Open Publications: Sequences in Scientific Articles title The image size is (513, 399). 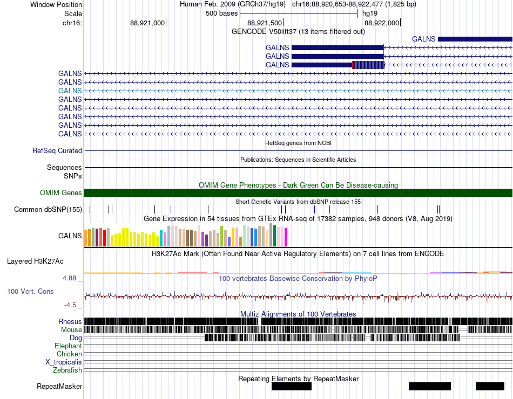[x=298, y=160]
